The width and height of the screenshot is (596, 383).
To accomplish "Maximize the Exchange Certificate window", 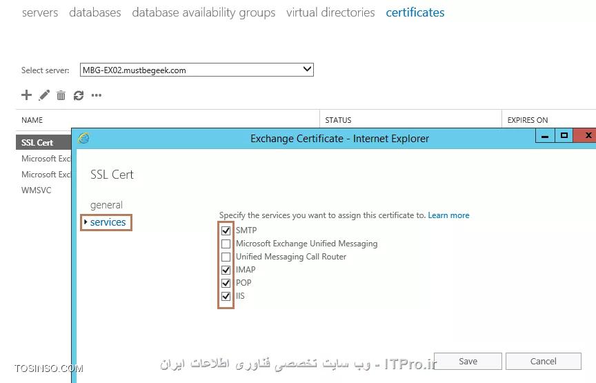I will pyautogui.click(x=564, y=135).
